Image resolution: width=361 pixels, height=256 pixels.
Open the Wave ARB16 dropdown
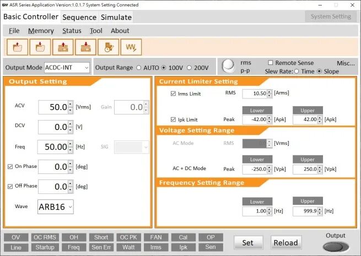(x=56, y=207)
